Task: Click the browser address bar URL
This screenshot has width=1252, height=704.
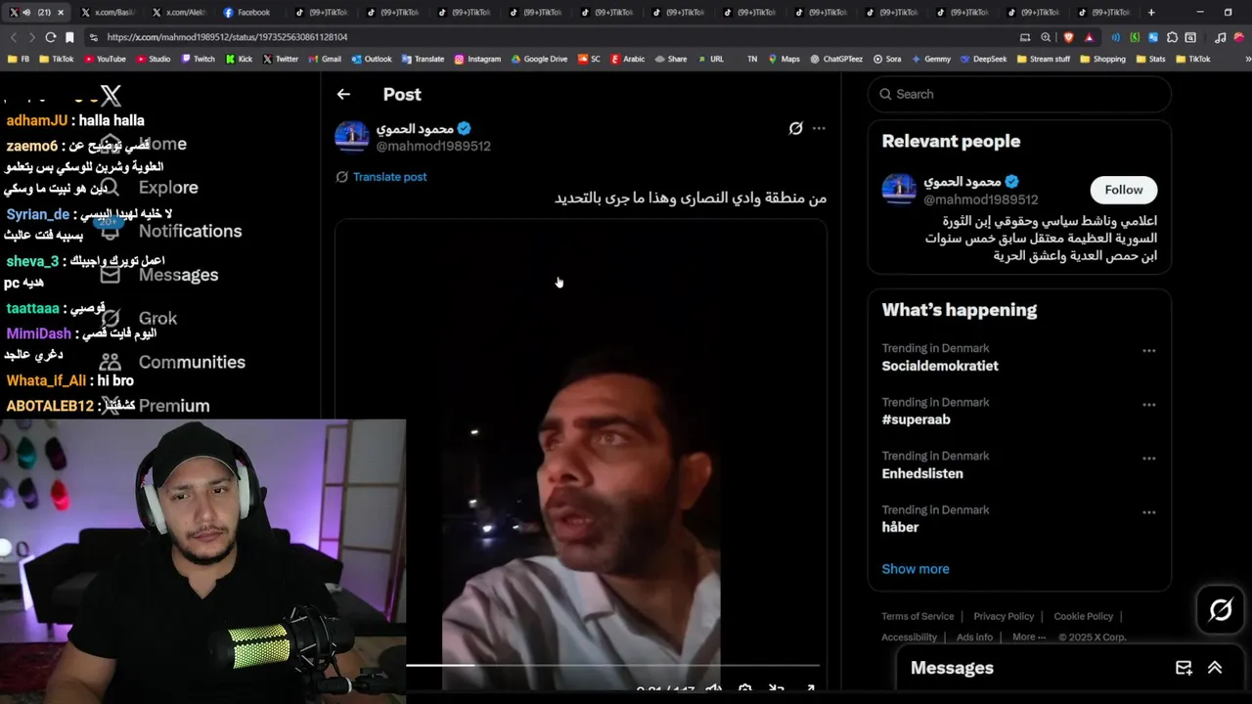Action: pos(227,37)
